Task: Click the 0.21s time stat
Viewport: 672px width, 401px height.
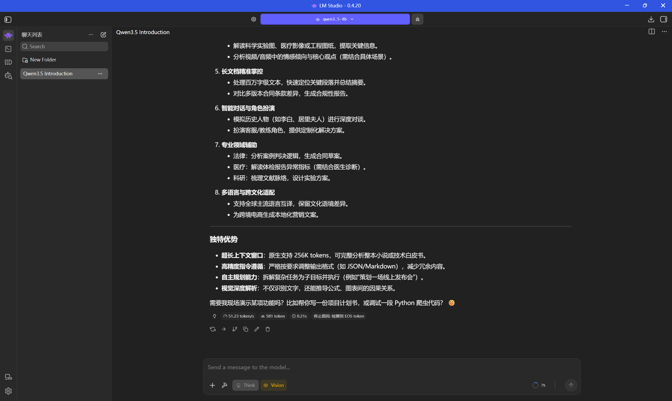Action: 300,316
